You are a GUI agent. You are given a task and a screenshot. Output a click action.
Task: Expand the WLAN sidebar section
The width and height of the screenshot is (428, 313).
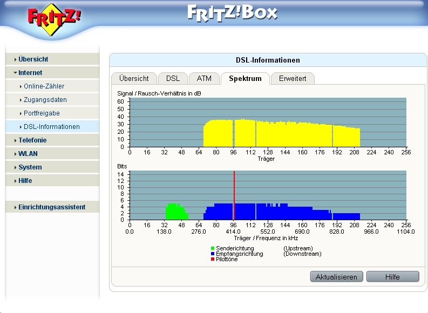pyautogui.click(x=52, y=154)
